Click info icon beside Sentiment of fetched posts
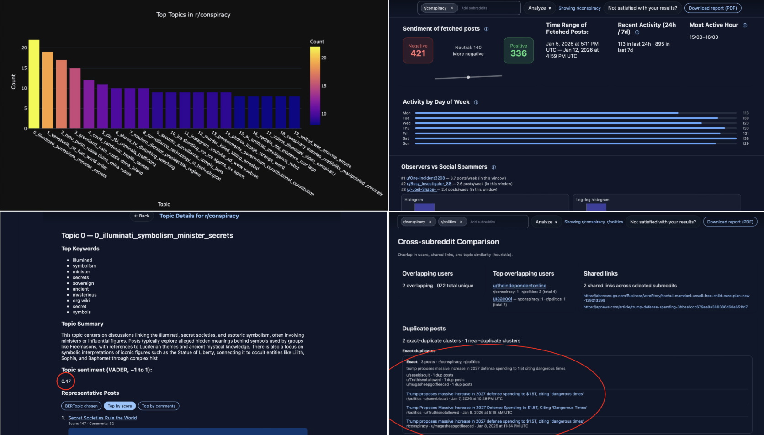Screen dimensions: 764x435 (486, 29)
